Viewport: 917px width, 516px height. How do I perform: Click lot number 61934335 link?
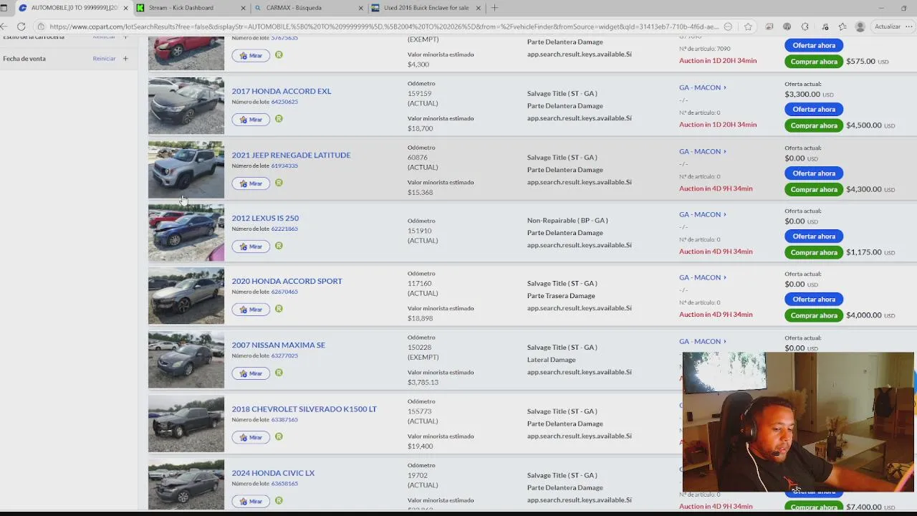point(284,166)
